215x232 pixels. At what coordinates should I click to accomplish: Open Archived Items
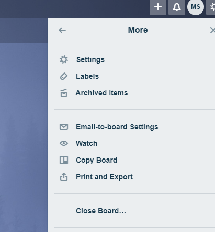click(x=101, y=93)
